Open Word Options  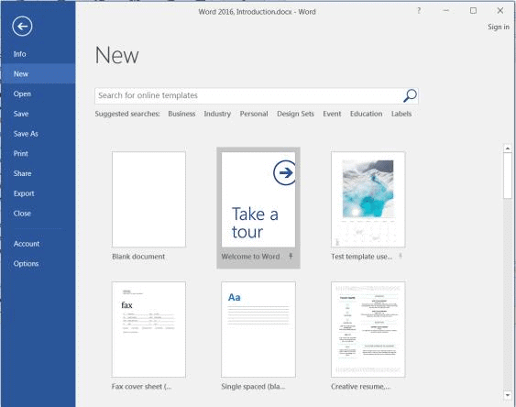coord(38,264)
